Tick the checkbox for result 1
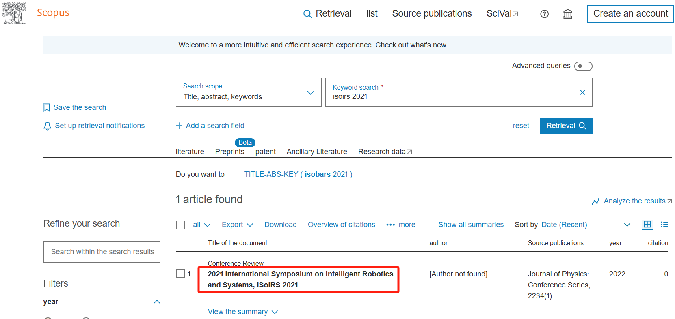Image resolution: width=675 pixels, height=319 pixels. tap(180, 274)
